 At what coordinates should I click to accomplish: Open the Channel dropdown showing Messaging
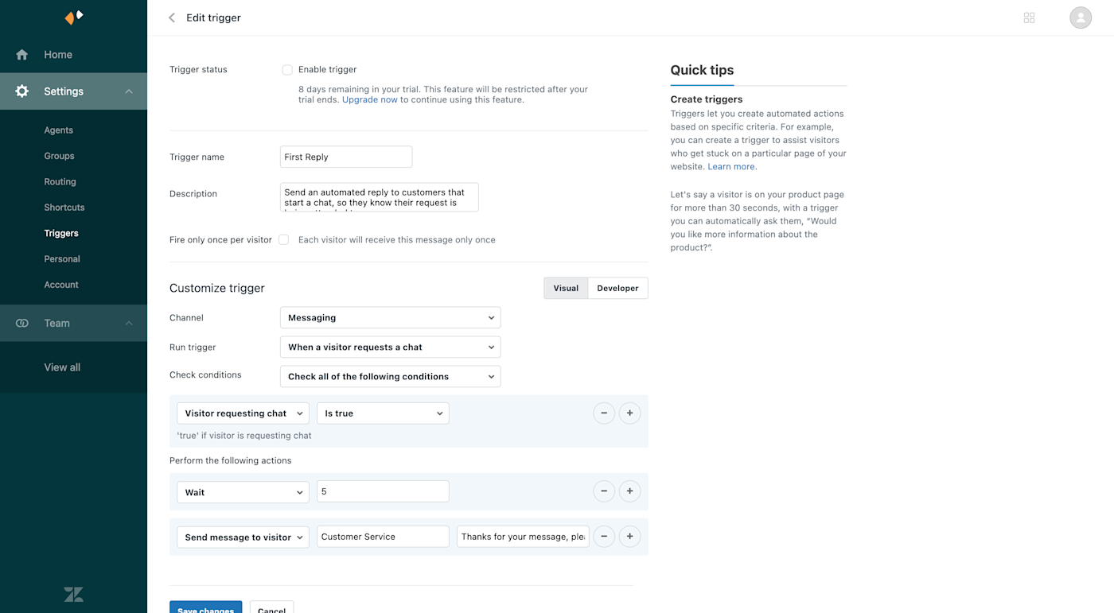[390, 318]
